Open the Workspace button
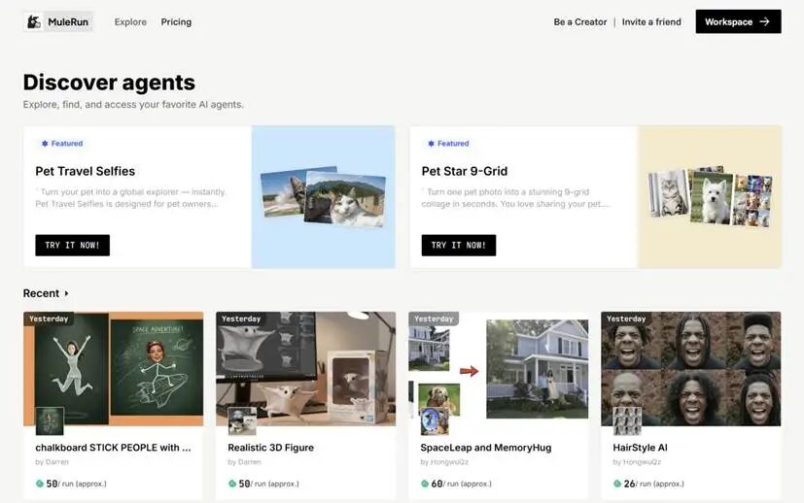 (x=737, y=21)
